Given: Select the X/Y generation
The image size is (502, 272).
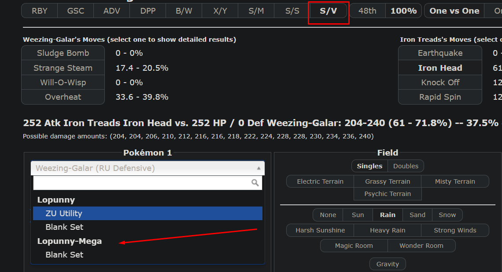Looking at the screenshot, I should tap(220, 11).
